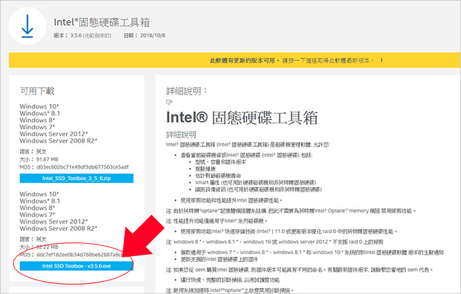Click the small feedback icon under 詳細說明
461x294 pixels.
click(169, 102)
